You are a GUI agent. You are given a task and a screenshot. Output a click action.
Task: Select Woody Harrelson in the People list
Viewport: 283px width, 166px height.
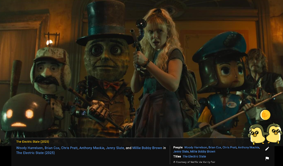[196, 147]
